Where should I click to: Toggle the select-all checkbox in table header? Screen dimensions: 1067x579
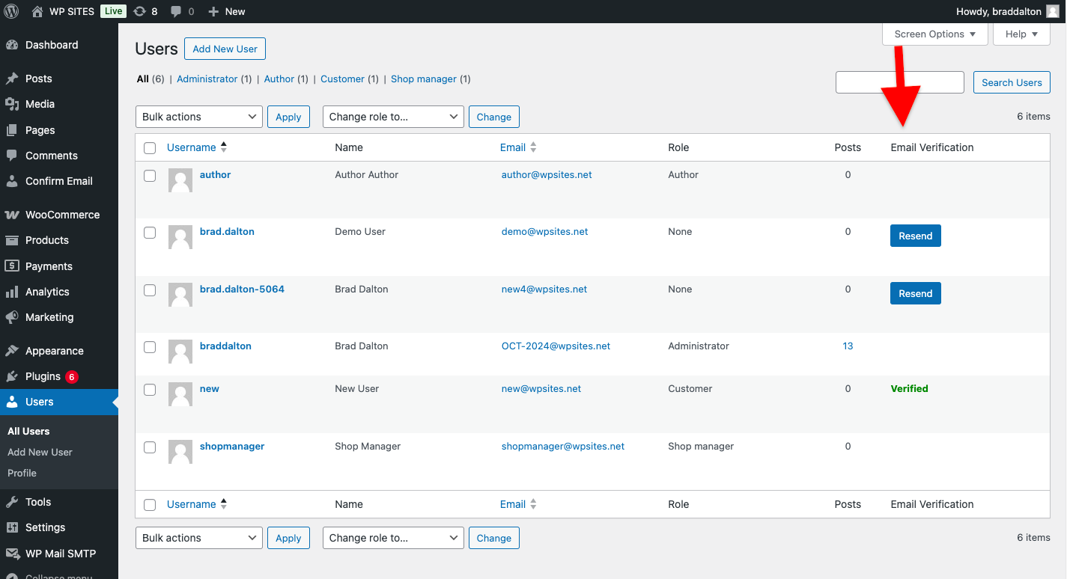click(x=150, y=148)
